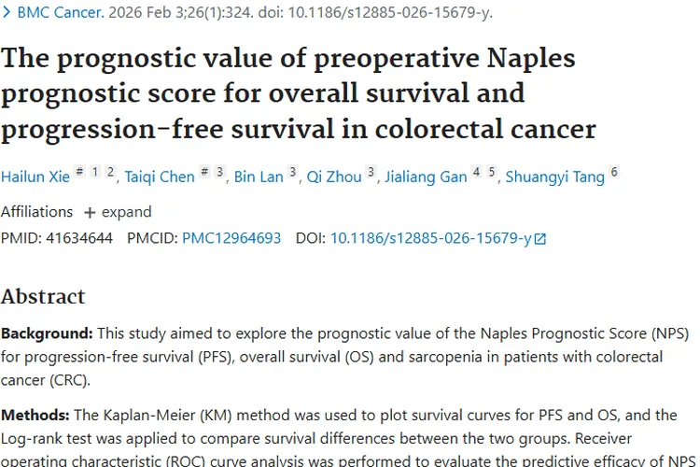
Task: Click affiliation superscript 5 after Jialiang Gan
Action: [491, 172]
